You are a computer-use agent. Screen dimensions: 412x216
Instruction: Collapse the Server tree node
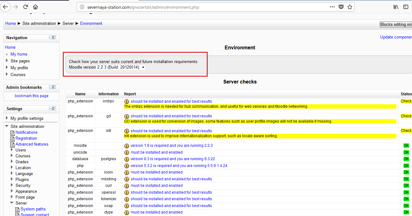(12, 203)
